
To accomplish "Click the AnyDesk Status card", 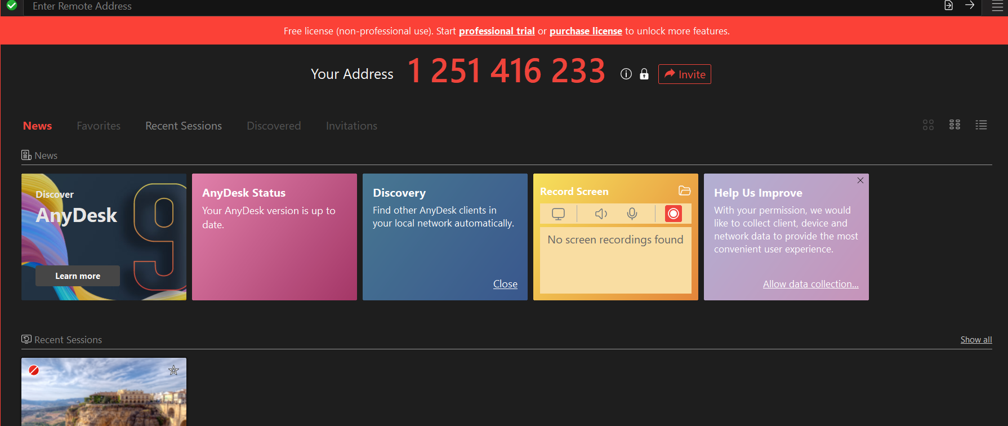I will click(x=274, y=237).
